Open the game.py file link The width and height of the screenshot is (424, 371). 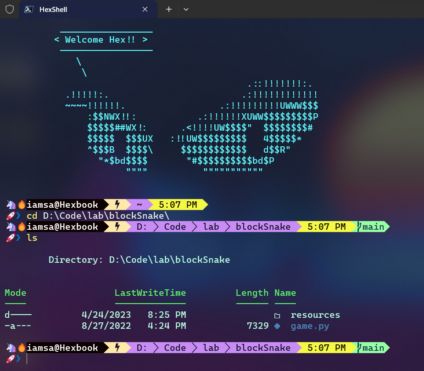click(x=309, y=326)
